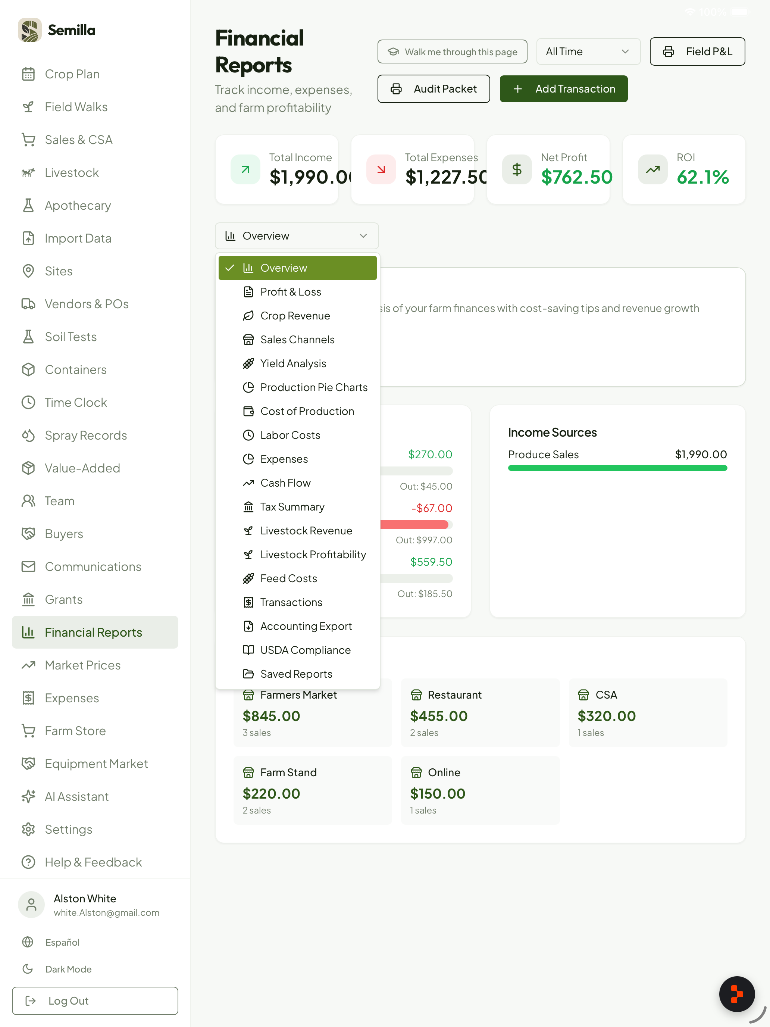
Task: Click the Produce Sales green progress bar
Action: click(x=617, y=468)
